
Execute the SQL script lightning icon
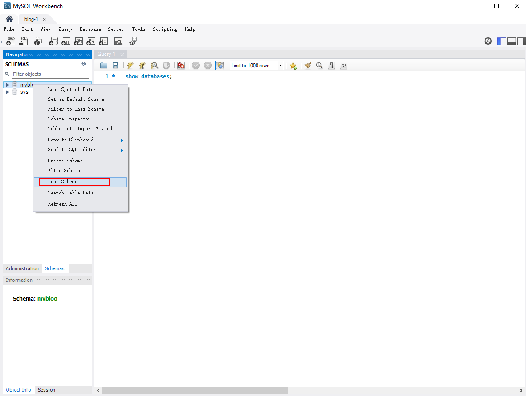click(x=130, y=66)
